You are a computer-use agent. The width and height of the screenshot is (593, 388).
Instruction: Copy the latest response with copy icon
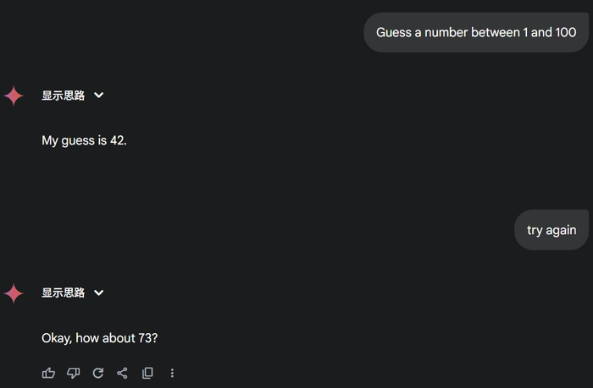(x=147, y=373)
